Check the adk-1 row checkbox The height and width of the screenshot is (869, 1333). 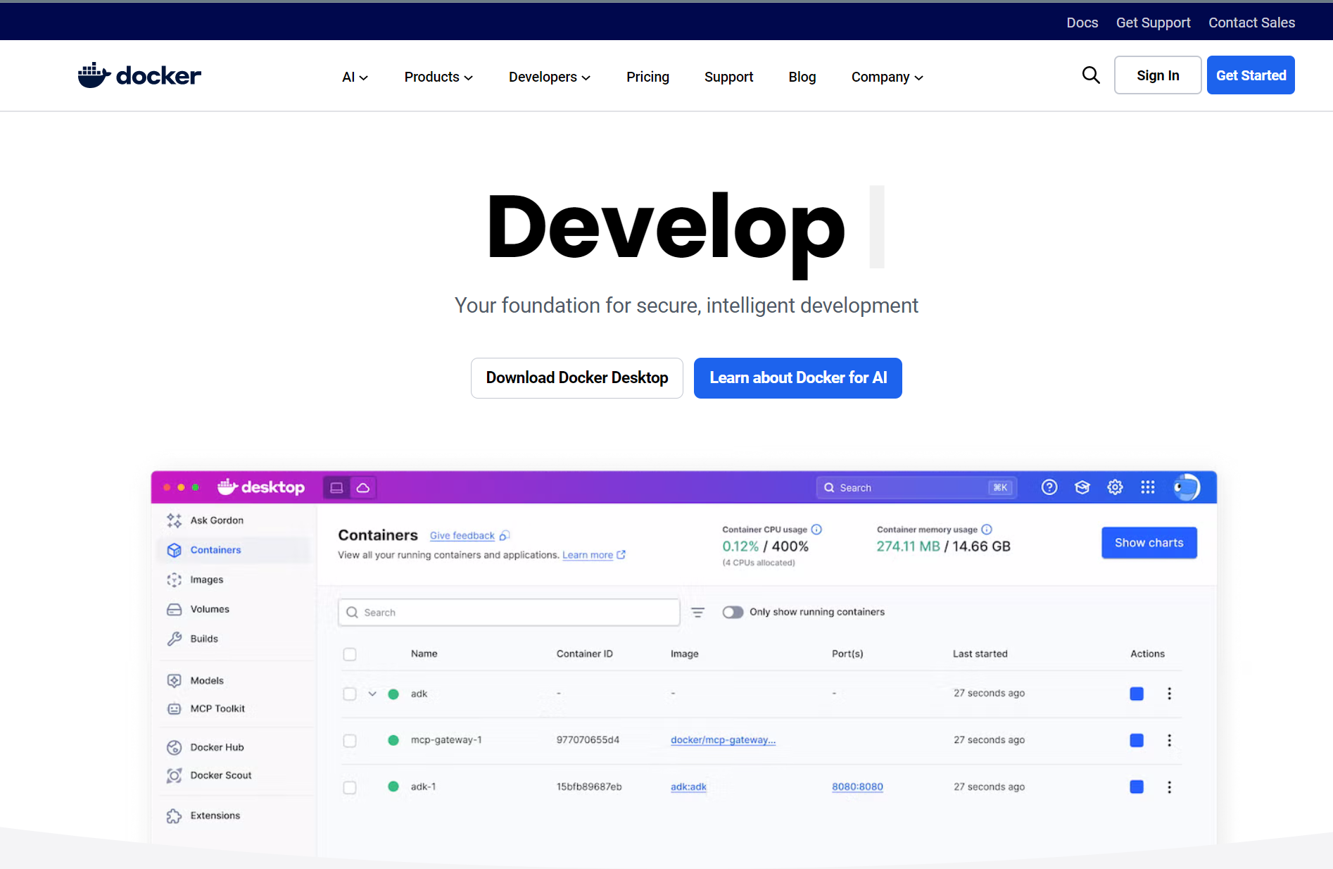[x=350, y=787]
